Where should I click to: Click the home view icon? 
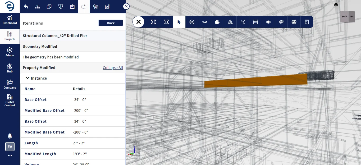click(336, 4)
